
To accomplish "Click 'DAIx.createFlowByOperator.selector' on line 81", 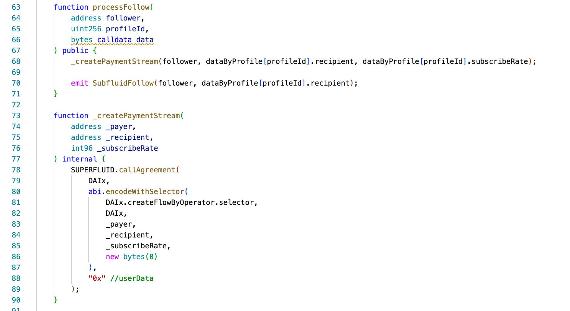I will [x=180, y=203].
